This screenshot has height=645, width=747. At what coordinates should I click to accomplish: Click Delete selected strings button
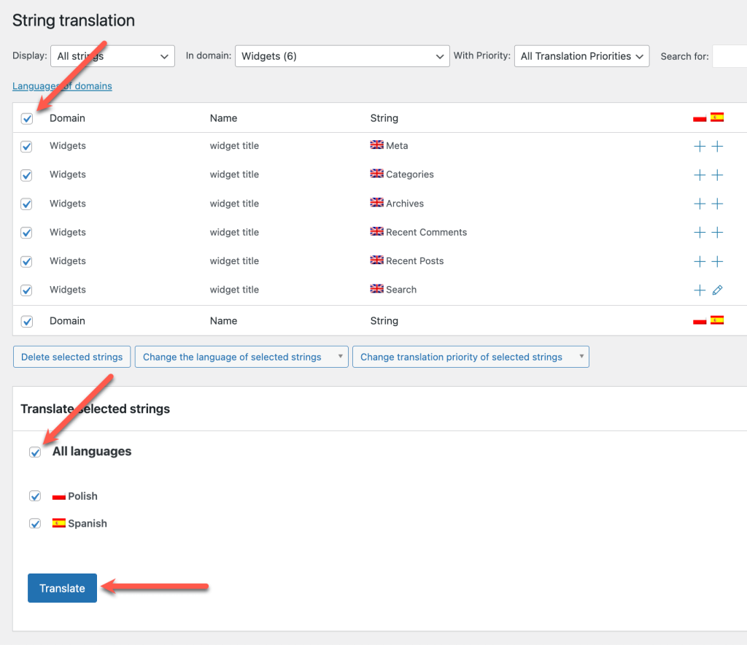[x=71, y=357]
